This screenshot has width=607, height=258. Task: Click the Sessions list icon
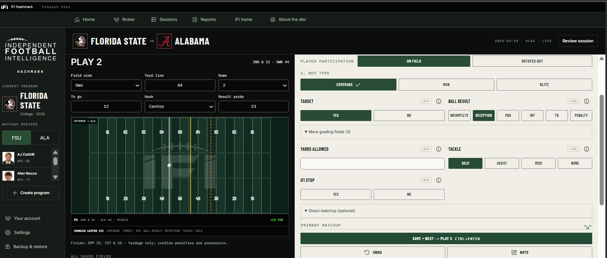[154, 20]
